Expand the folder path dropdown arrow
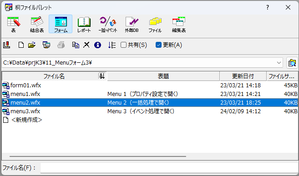Viewport: 299px width, 176px height. tap(279, 63)
